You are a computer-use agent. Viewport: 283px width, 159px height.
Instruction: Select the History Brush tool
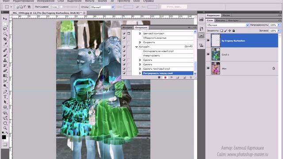click(x=5, y=65)
